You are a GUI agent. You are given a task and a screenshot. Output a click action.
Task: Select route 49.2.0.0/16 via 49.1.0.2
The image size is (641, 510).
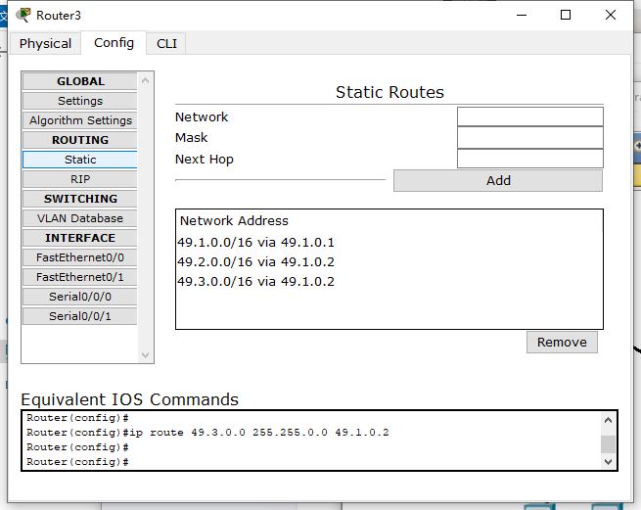tap(255, 262)
